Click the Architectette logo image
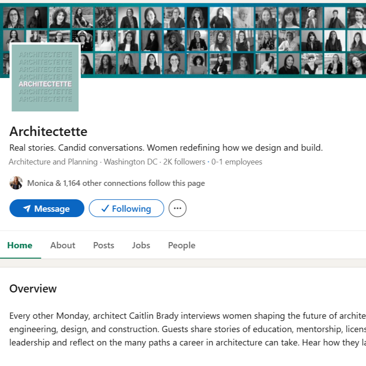The height and width of the screenshot is (366, 366). [45, 78]
